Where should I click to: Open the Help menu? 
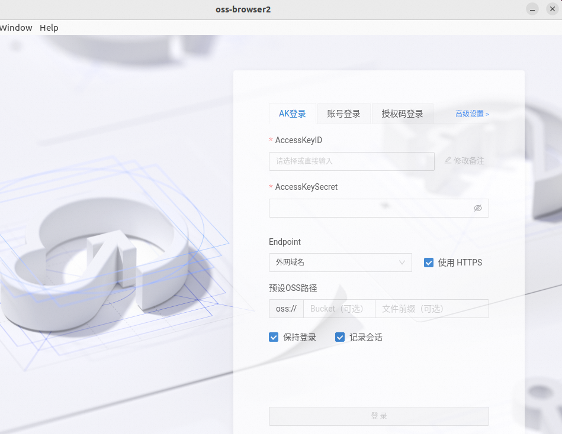49,28
